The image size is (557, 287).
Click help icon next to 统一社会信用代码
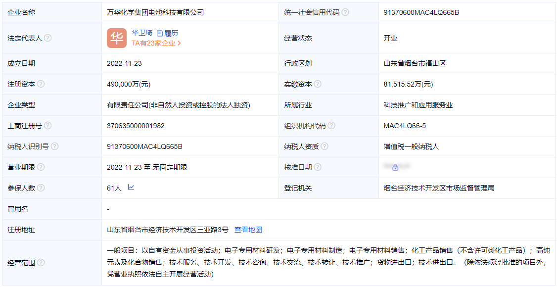[x=345, y=12]
